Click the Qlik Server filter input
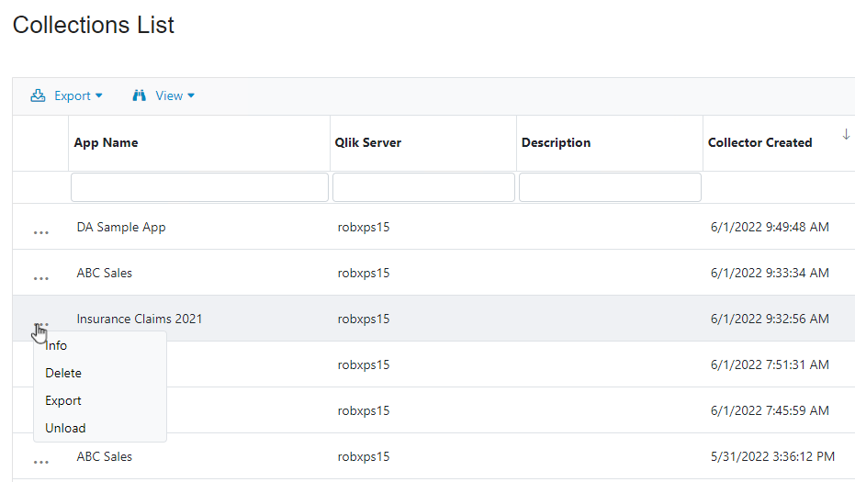The height and width of the screenshot is (482, 855). pos(423,187)
